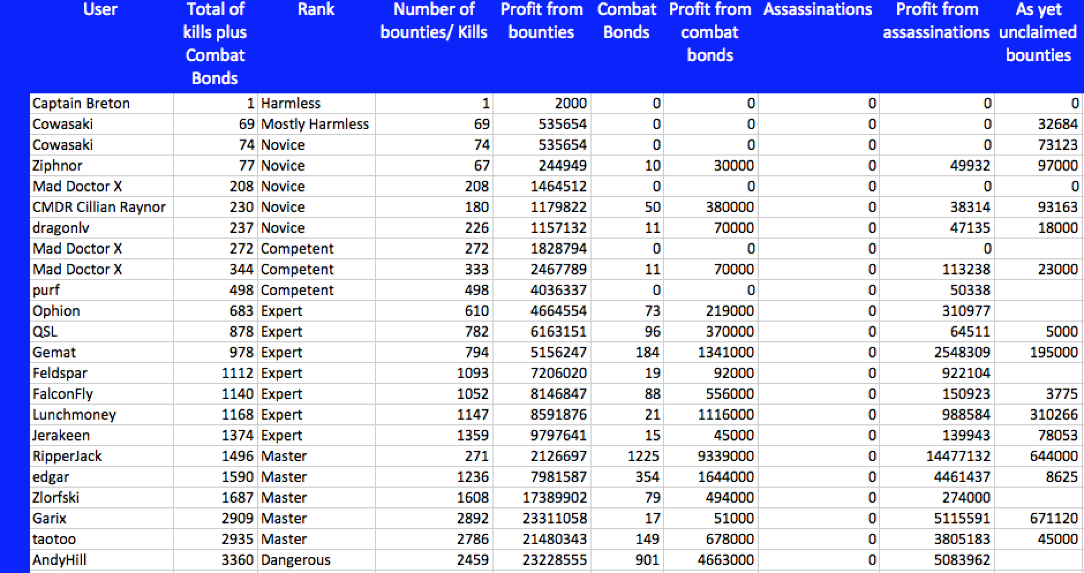Click Cowasaki's unclaimed bounties 32684
Image resolution: width=1084 pixels, height=573 pixels.
(x=1039, y=124)
